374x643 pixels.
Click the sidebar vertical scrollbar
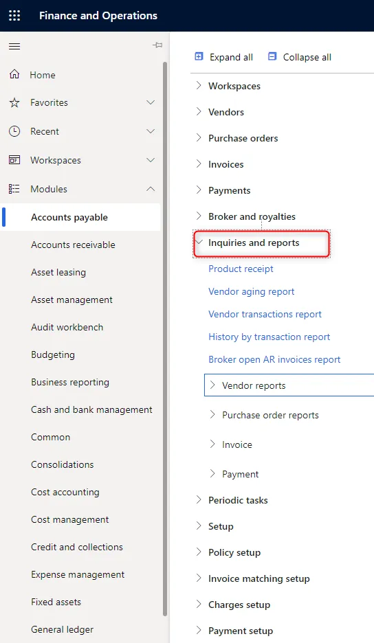point(165,339)
